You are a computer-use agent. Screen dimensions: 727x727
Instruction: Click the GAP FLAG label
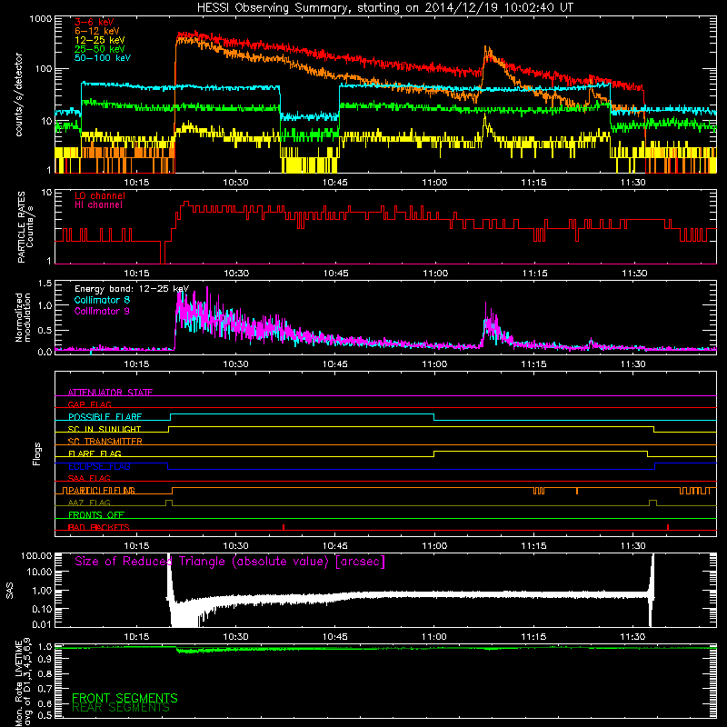89,404
